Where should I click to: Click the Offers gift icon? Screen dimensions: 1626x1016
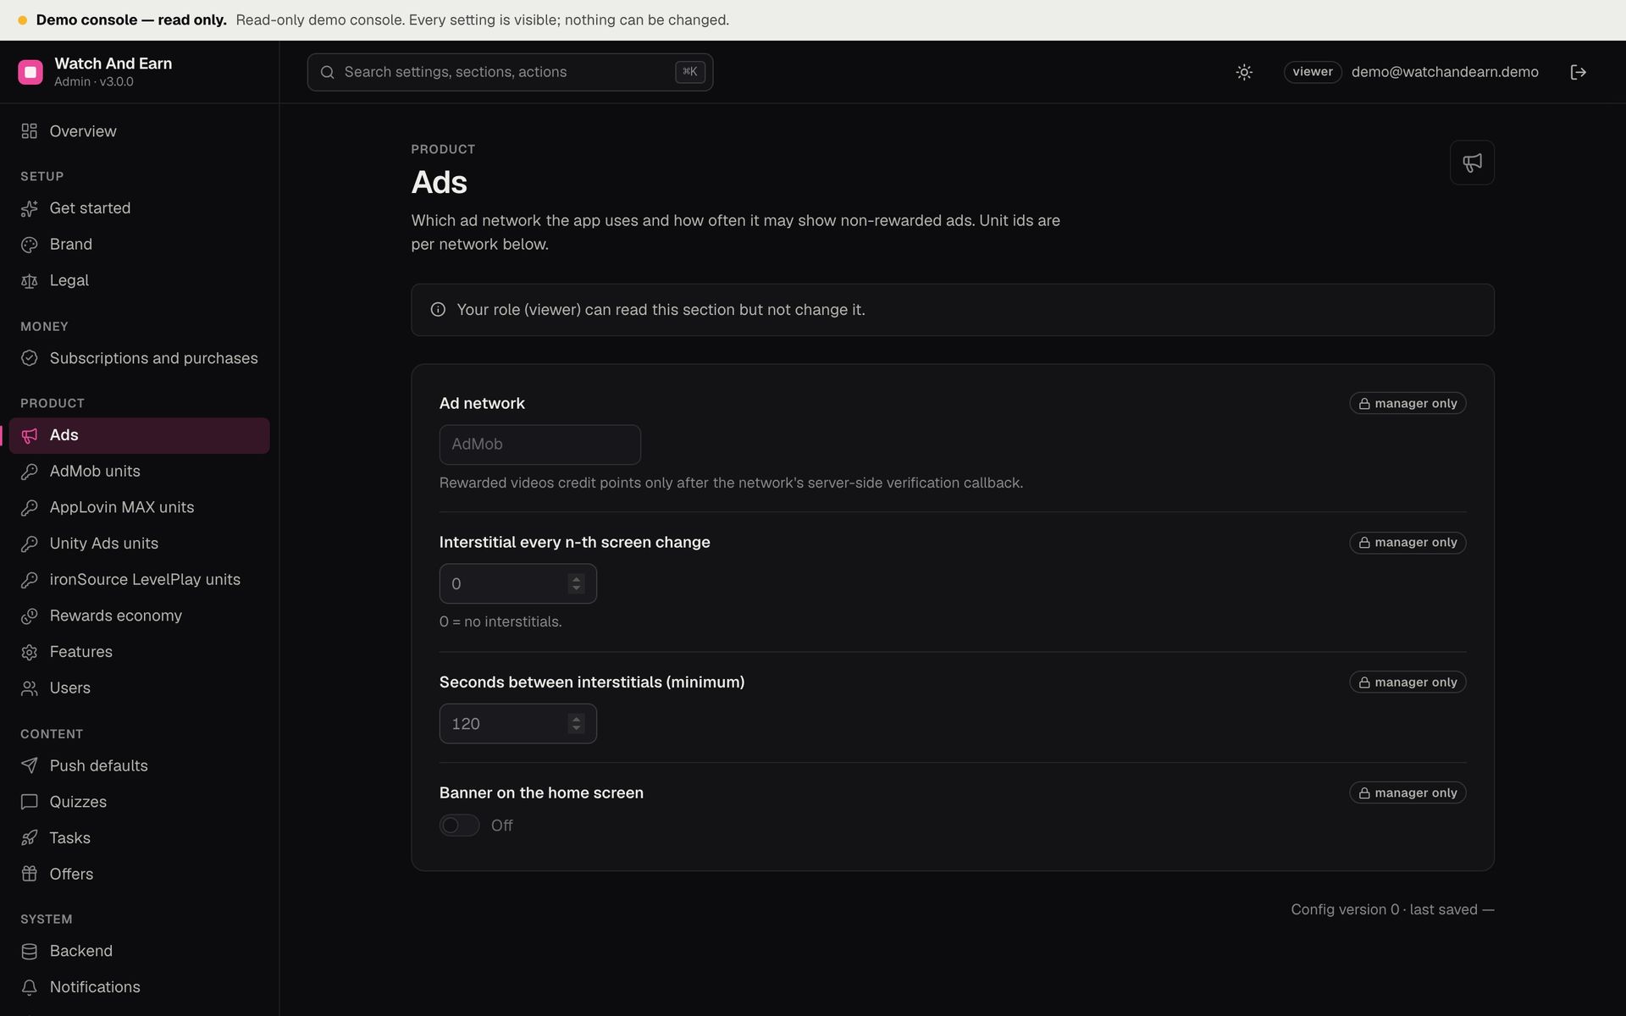[x=30, y=874]
